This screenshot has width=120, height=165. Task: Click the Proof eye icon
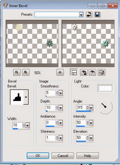[92, 72]
